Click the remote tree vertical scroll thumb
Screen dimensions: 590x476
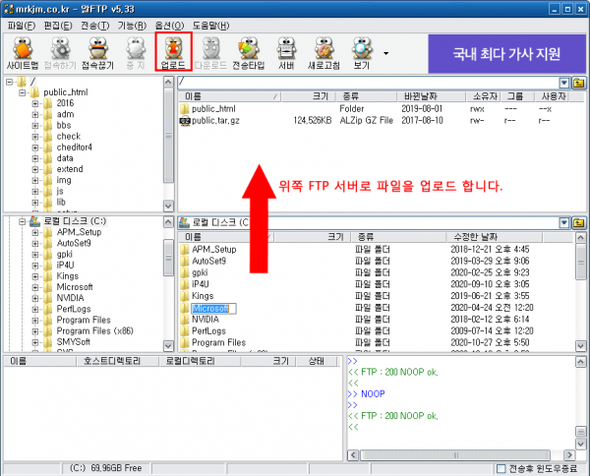tap(168, 136)
